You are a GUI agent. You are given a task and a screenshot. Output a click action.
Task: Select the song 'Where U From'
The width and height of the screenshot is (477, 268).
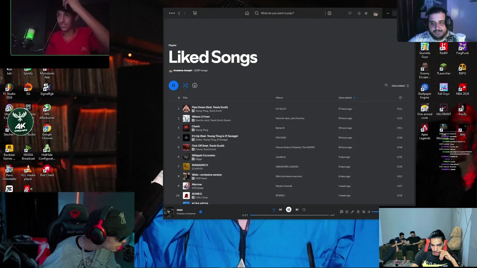200,117
